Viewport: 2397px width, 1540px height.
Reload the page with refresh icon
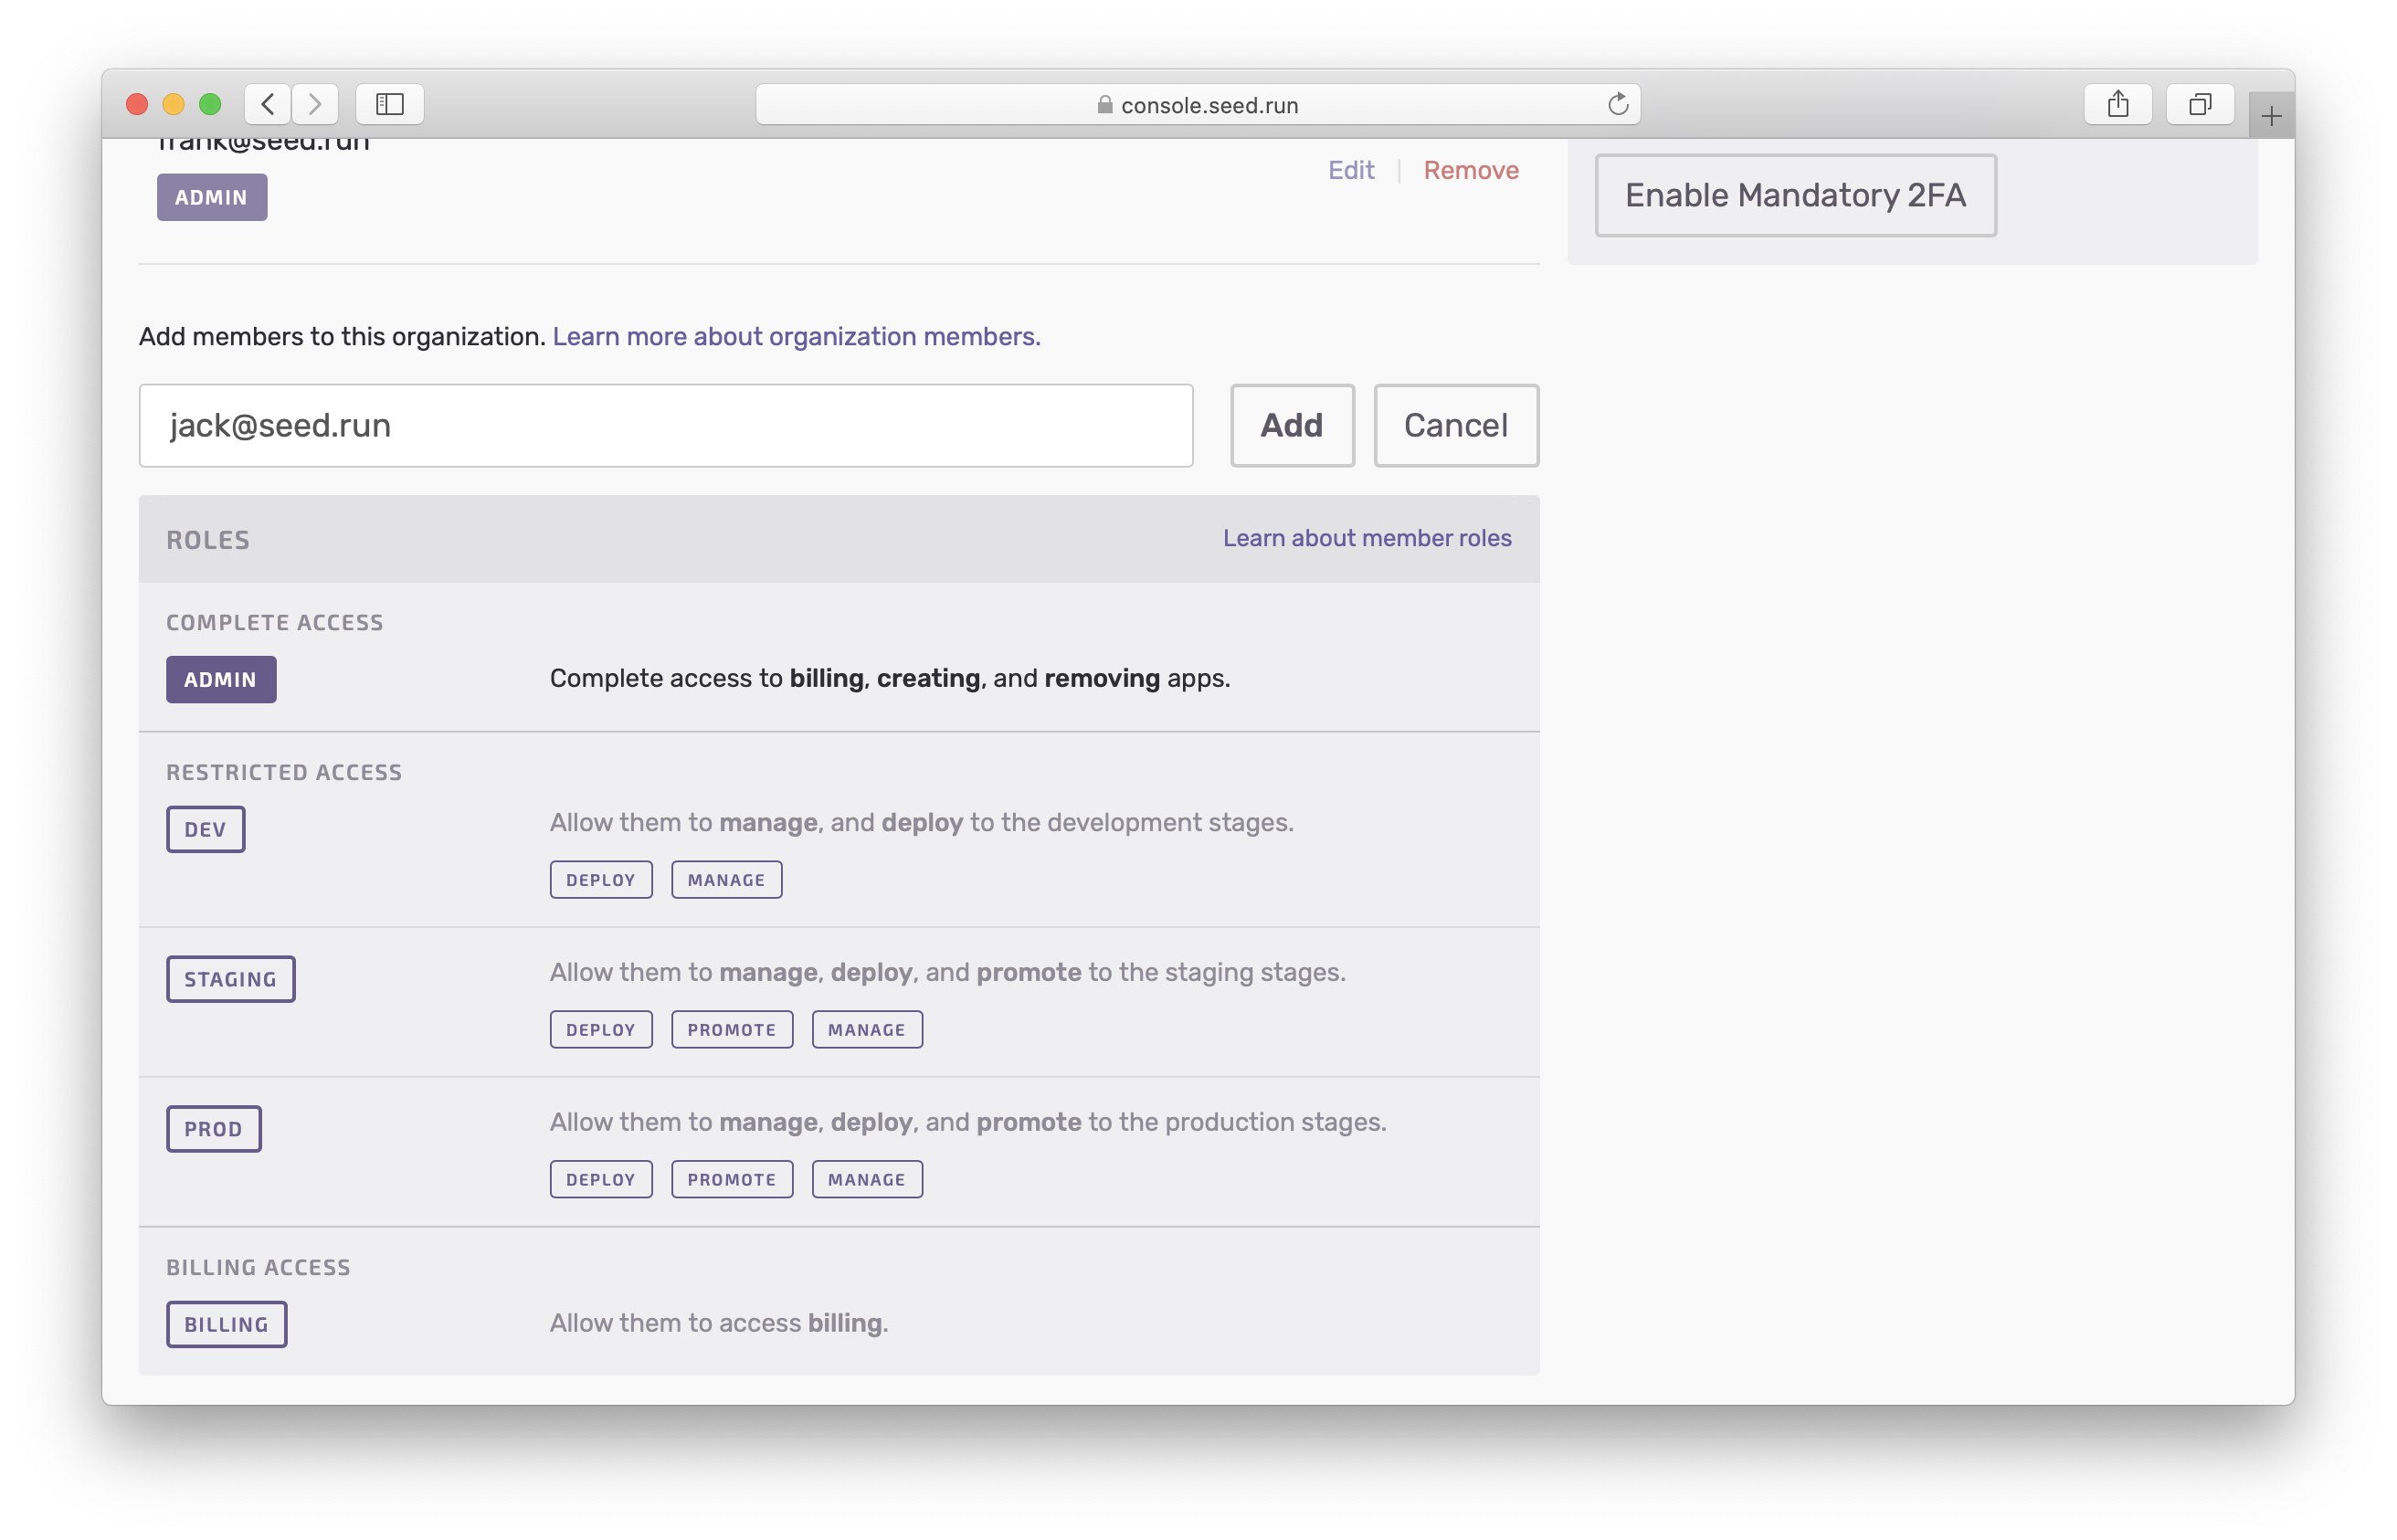click(1617, 104)
